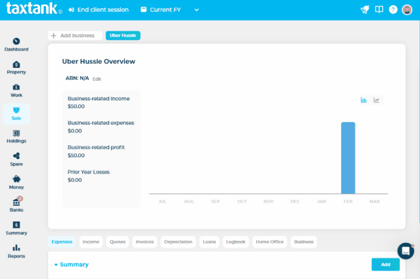Screen dimensions: 420x279
Task: Open the help question mark icon
Action: click(393, 9)
